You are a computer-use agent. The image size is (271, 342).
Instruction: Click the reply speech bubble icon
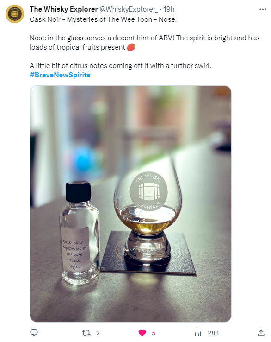tap(34, 333)
